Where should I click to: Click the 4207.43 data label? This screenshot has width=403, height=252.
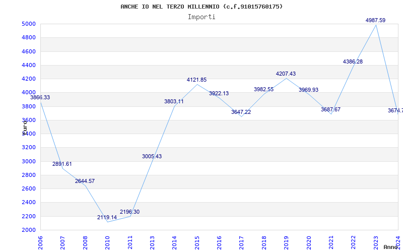click(x=286, y=74)
